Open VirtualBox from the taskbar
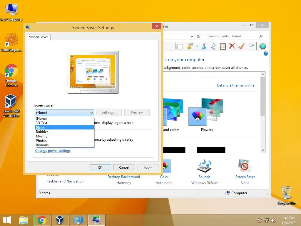Screen dimensions: 301x226 [60, 220]
